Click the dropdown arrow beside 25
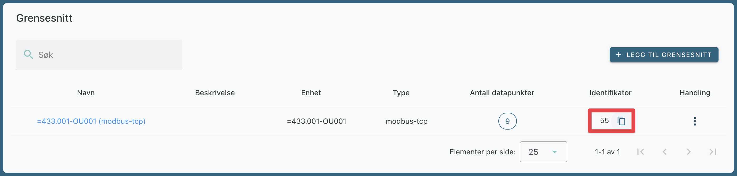737x176 pixels. pos(555,152)
